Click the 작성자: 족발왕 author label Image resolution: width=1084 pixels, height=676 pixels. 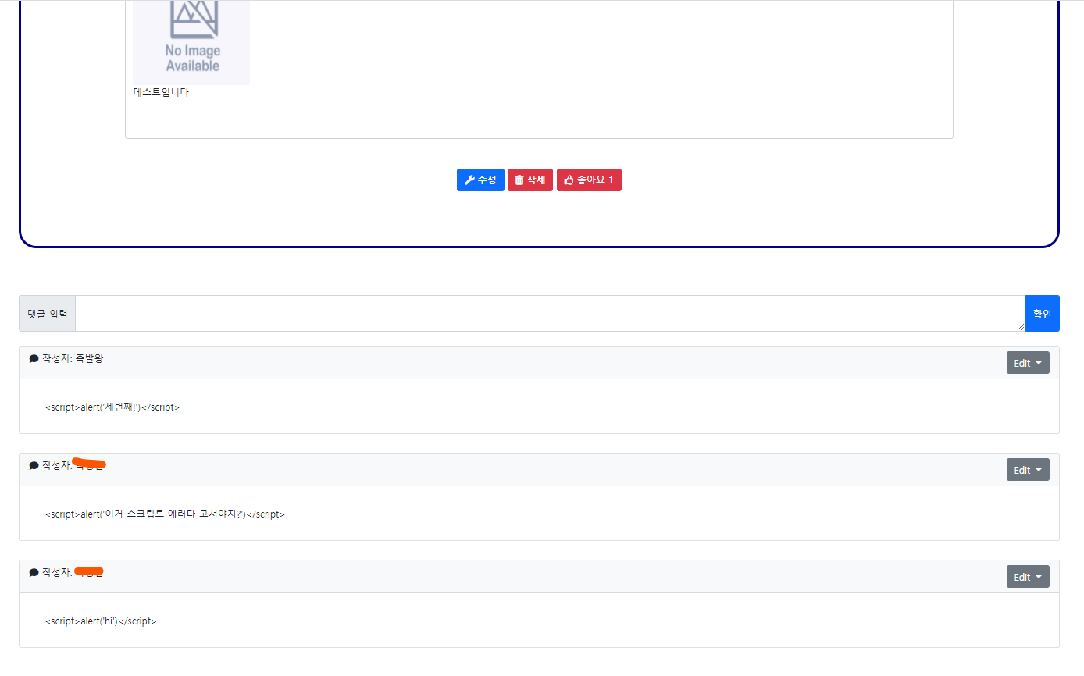point(72,359)
